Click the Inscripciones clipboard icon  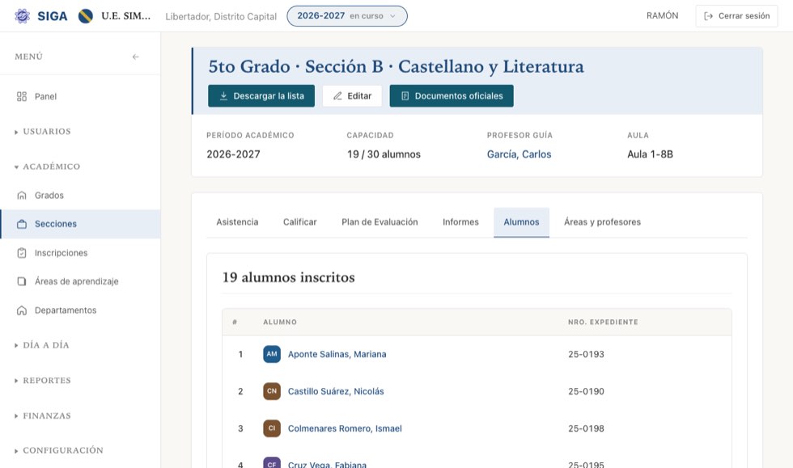(x=22, y=253)
